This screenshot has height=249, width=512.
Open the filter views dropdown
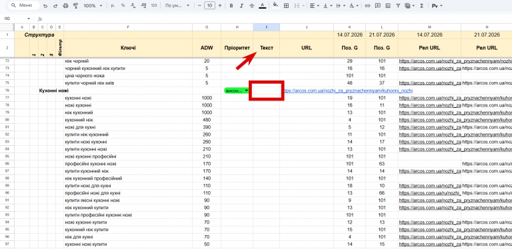click(409, 5)
